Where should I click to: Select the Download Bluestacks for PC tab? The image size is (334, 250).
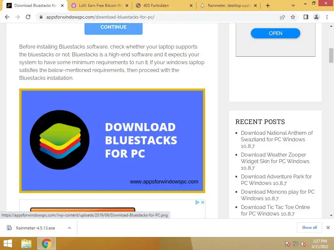[35, 6]
